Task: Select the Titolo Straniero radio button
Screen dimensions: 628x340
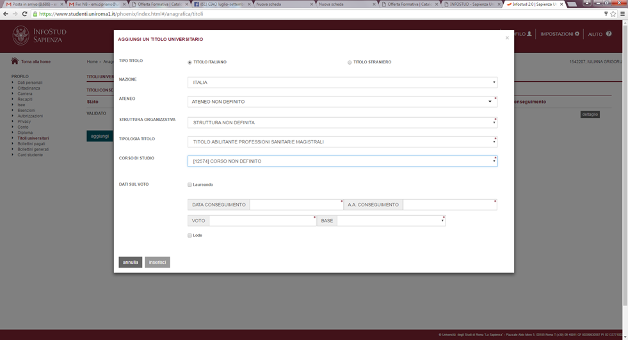Action: (x=350, y=62)
